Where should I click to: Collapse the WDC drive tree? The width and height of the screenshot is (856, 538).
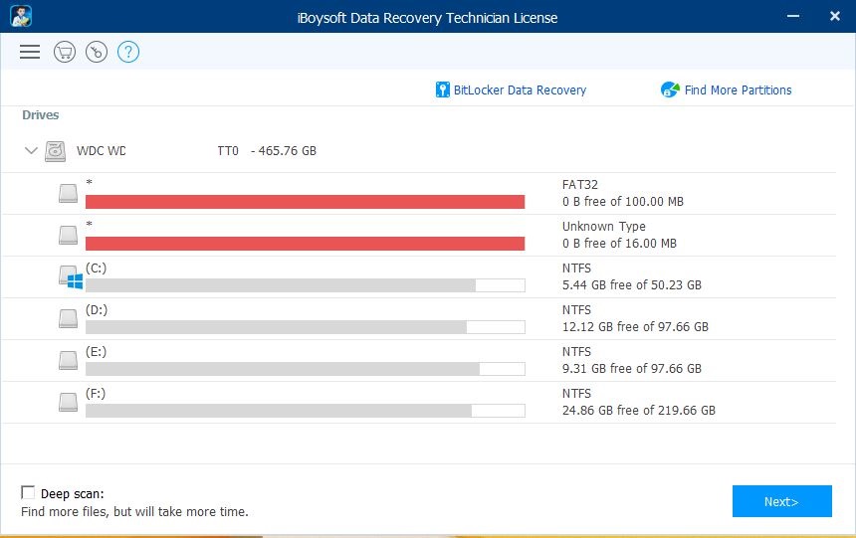coord(31,150)
